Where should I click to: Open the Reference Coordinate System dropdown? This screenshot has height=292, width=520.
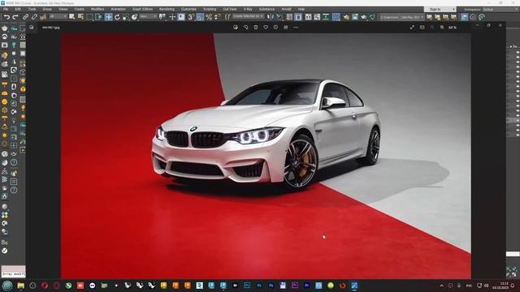click(148, 16)
